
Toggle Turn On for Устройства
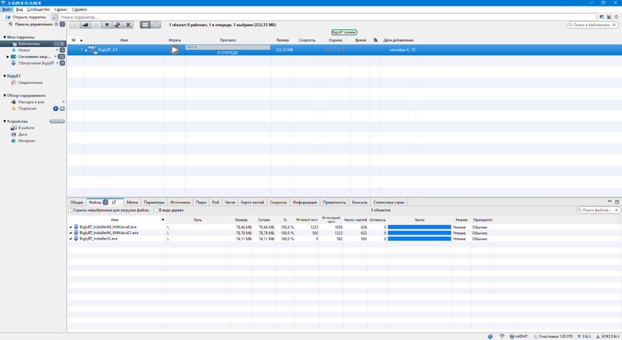pyautogui.click(x=57, y=121)
